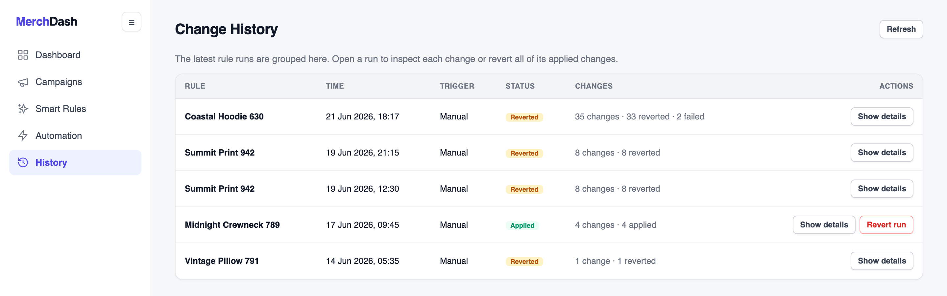The height and width of the screenshot is (296, 947).
Task: Click the Automation lightning bolt icon
Action: (x=23, y=136)
